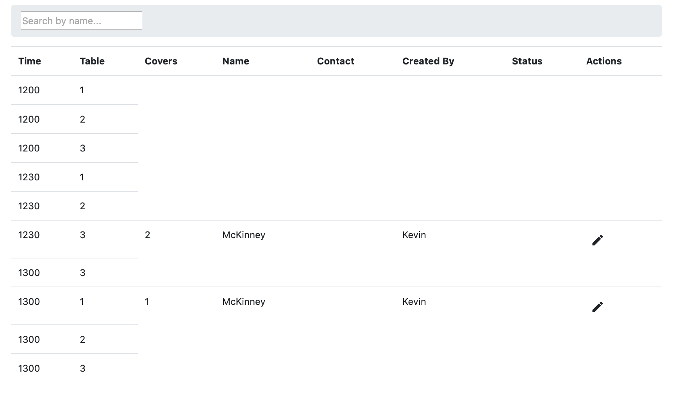Image resolution: width=675 pixels, height=406 pixels.
Task: Click the edit pencil for McKinney at 1230
Action: coord(598,240)
